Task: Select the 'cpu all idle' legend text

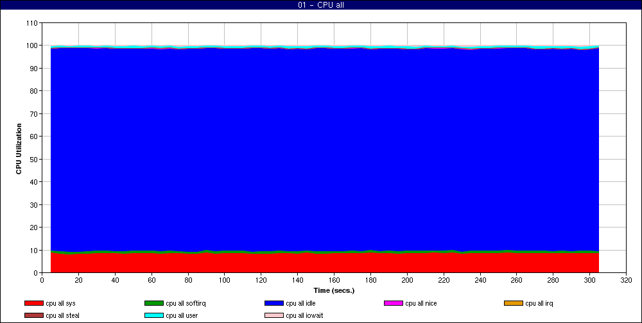Action: (x=301, y=303)
